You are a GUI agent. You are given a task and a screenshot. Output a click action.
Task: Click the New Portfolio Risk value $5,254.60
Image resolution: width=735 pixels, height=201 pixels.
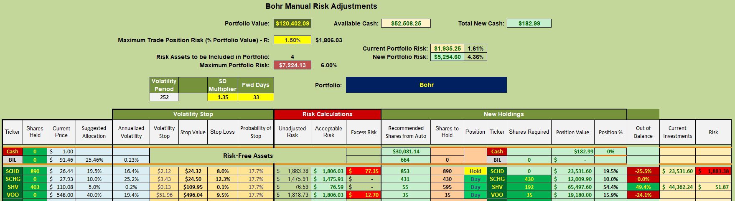tap(447, 57)
